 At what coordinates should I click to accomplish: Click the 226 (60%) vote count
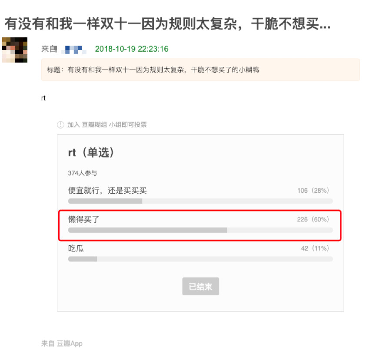tap(313, 219)
